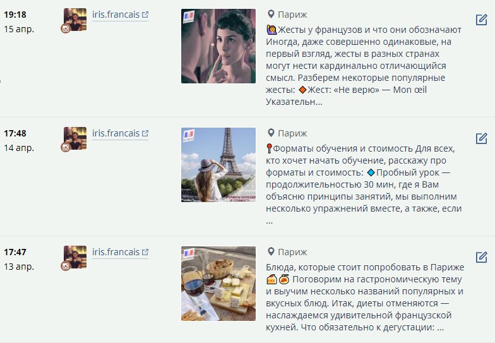
Task: Click the Париж location label on the 17:48 post
Action: tap(292, 133)
